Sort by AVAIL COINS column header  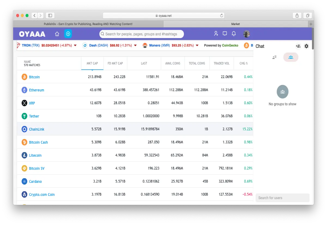pyautogui.click(x=173, y=63)
